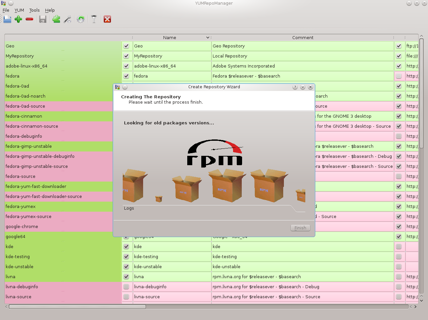Click the Comment column header

point(303,38)
